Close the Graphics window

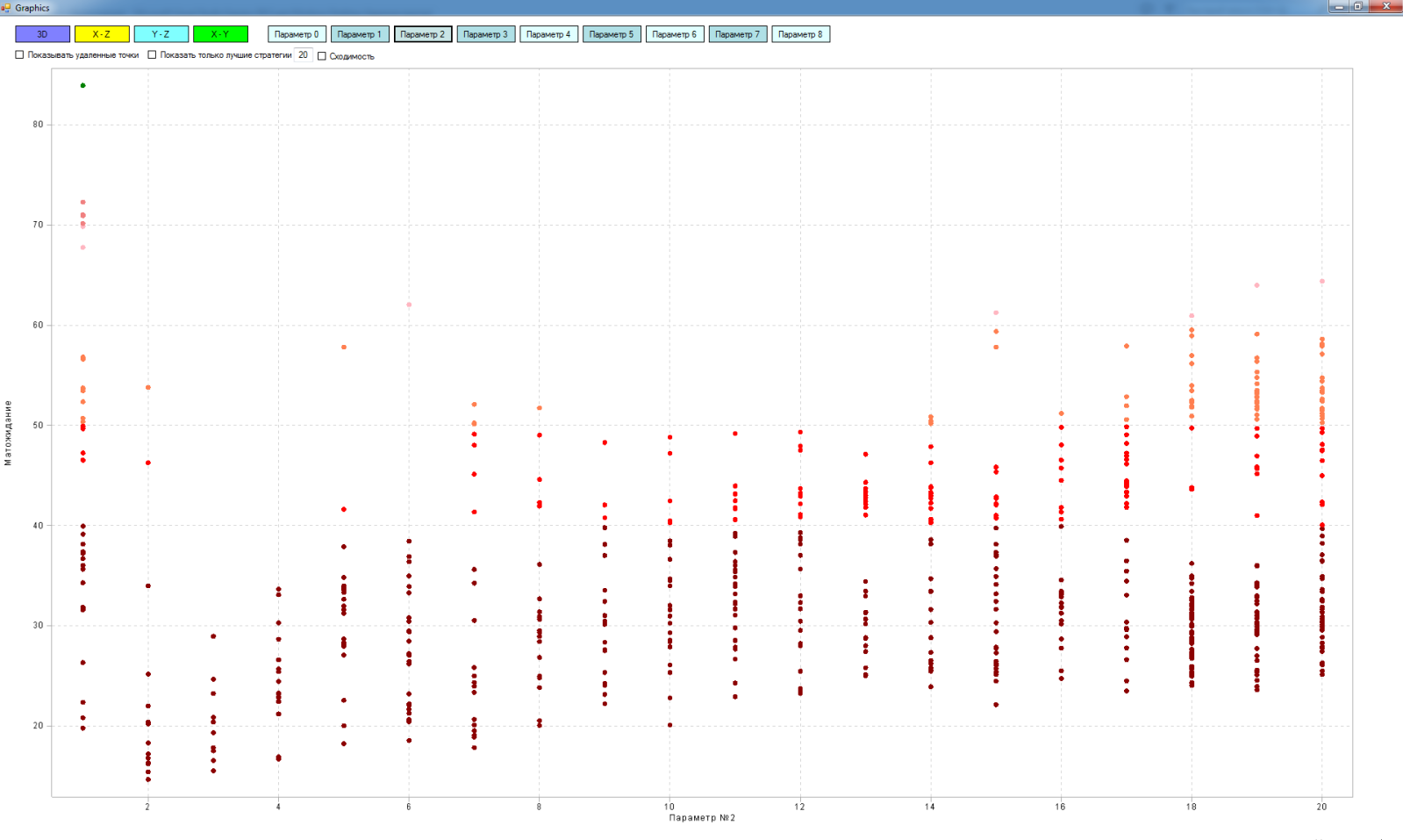(x=1386, y=7)
